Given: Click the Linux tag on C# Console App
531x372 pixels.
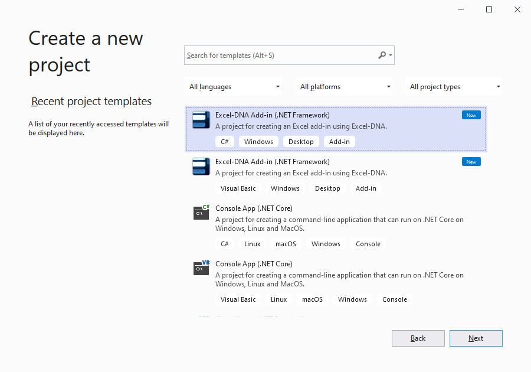Looking at the screenshot, I should tap(252, 244).
